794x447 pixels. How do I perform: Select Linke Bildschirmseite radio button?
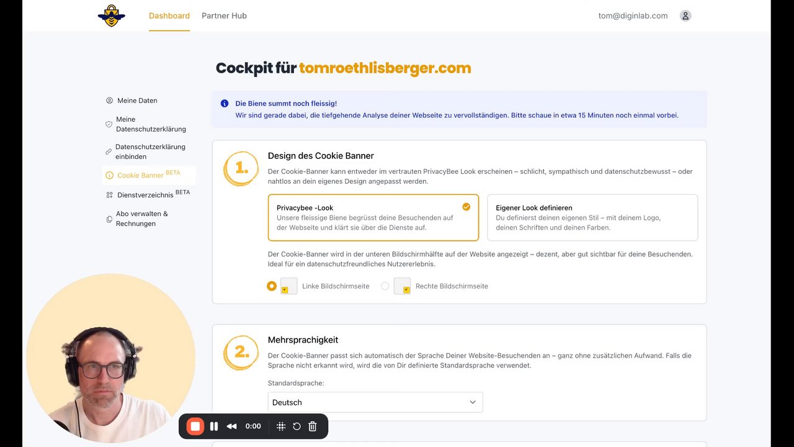272,286
